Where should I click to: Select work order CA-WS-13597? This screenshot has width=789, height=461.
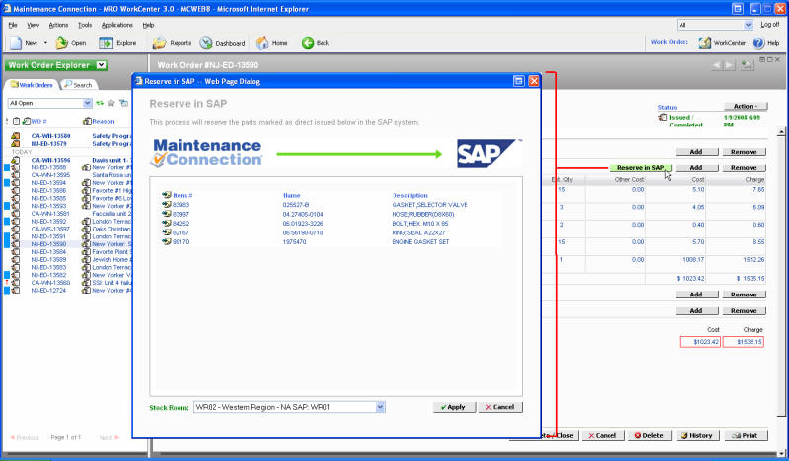(50, 229)
